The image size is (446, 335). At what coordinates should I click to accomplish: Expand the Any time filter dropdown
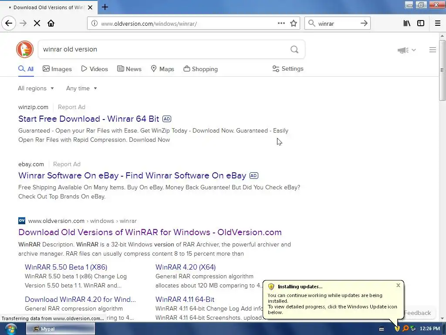(x=81, y=88)
